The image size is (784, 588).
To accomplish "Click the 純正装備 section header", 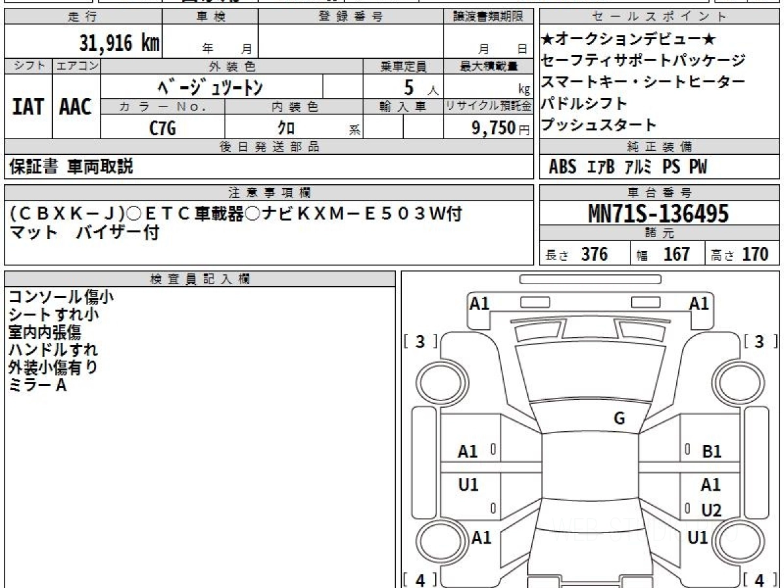I will coord(660,147).
